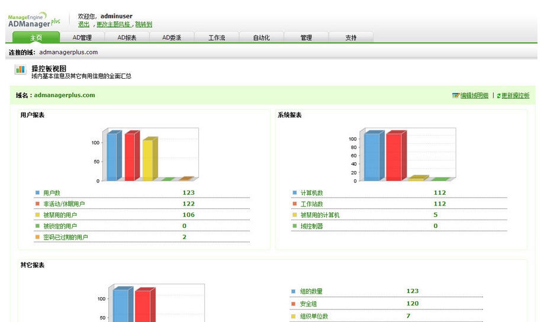Click the domain name admanagerplus.com in green header

pos(65,95)
